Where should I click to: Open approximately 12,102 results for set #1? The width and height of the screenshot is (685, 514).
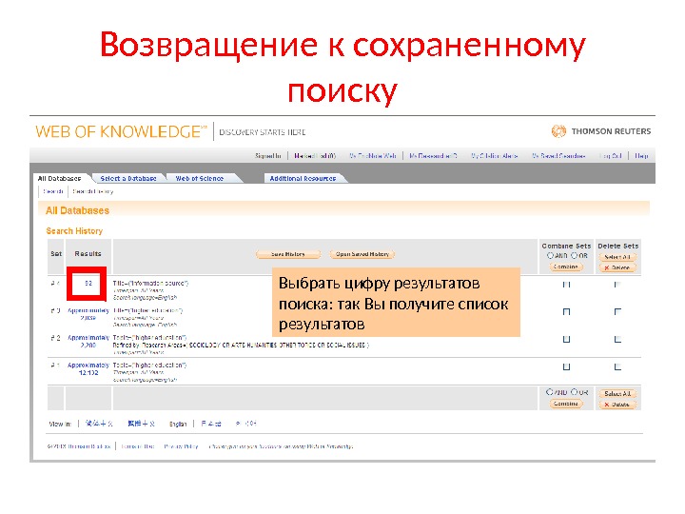click(88, 369)
